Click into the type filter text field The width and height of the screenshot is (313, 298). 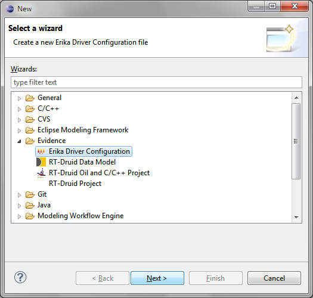pyautogui.click(x=156, y=82)
